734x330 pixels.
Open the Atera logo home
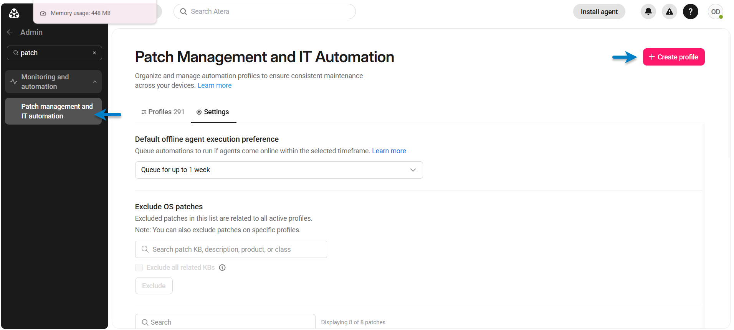pos(14,13)
